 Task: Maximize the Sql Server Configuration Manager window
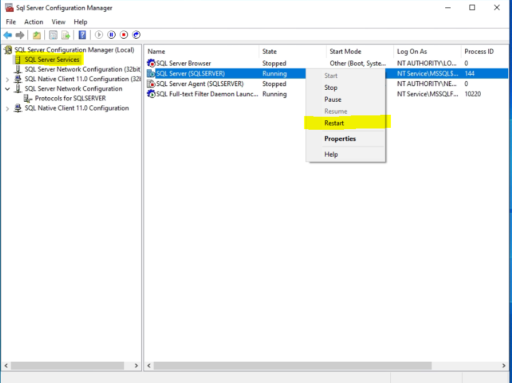(472, 7)
